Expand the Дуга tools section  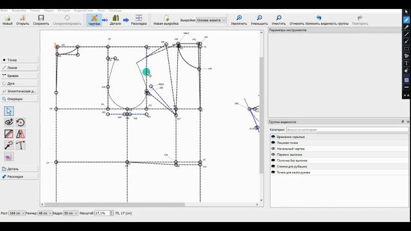(19, 83)
